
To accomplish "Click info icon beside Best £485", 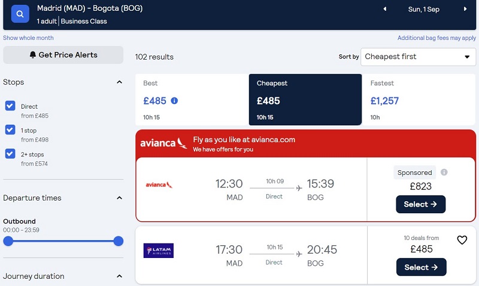I will (x=174, y=100).
